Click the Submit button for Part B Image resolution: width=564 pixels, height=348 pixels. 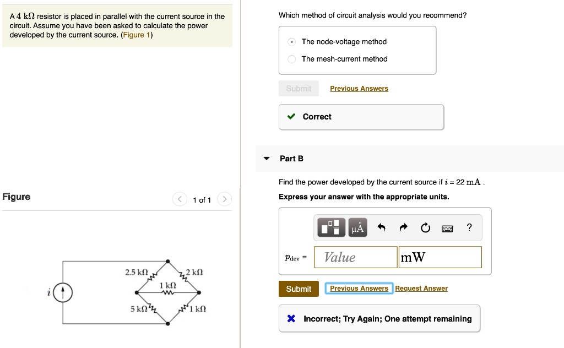pyautogui.click(x=299, y=288)
